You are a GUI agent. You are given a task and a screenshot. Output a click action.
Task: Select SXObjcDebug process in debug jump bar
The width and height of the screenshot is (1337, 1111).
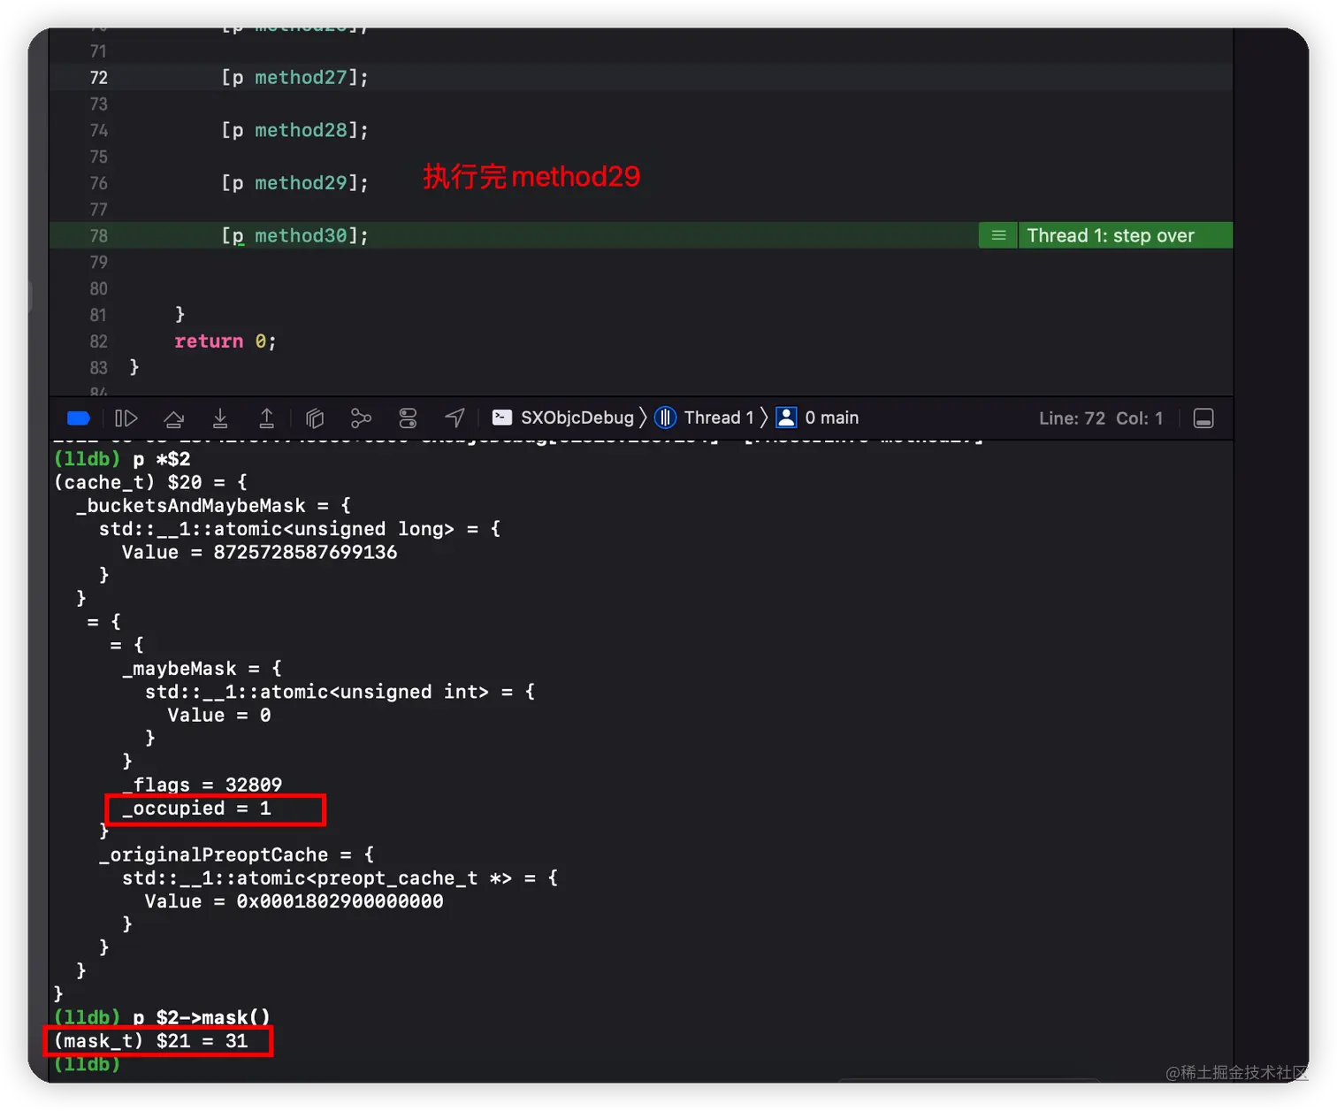click(x=563, y=418)
